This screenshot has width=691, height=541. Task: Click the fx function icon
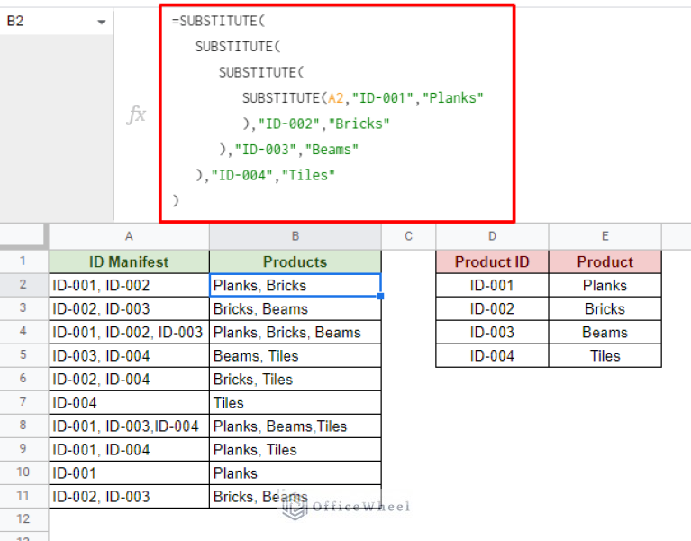tap(136, 115)
